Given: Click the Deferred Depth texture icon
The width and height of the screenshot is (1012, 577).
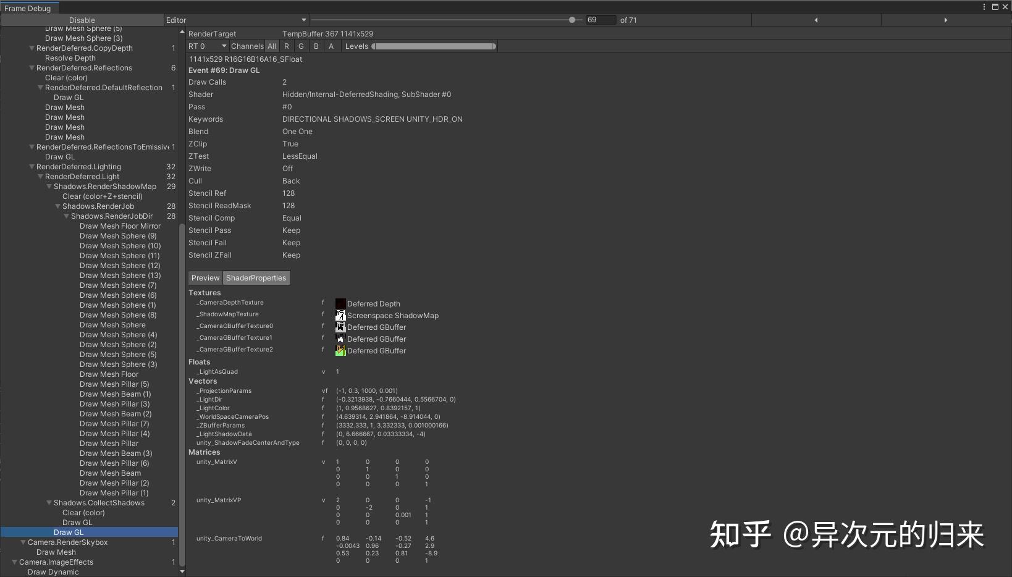Looking at the screenshot, I should [x=340, y=303].
